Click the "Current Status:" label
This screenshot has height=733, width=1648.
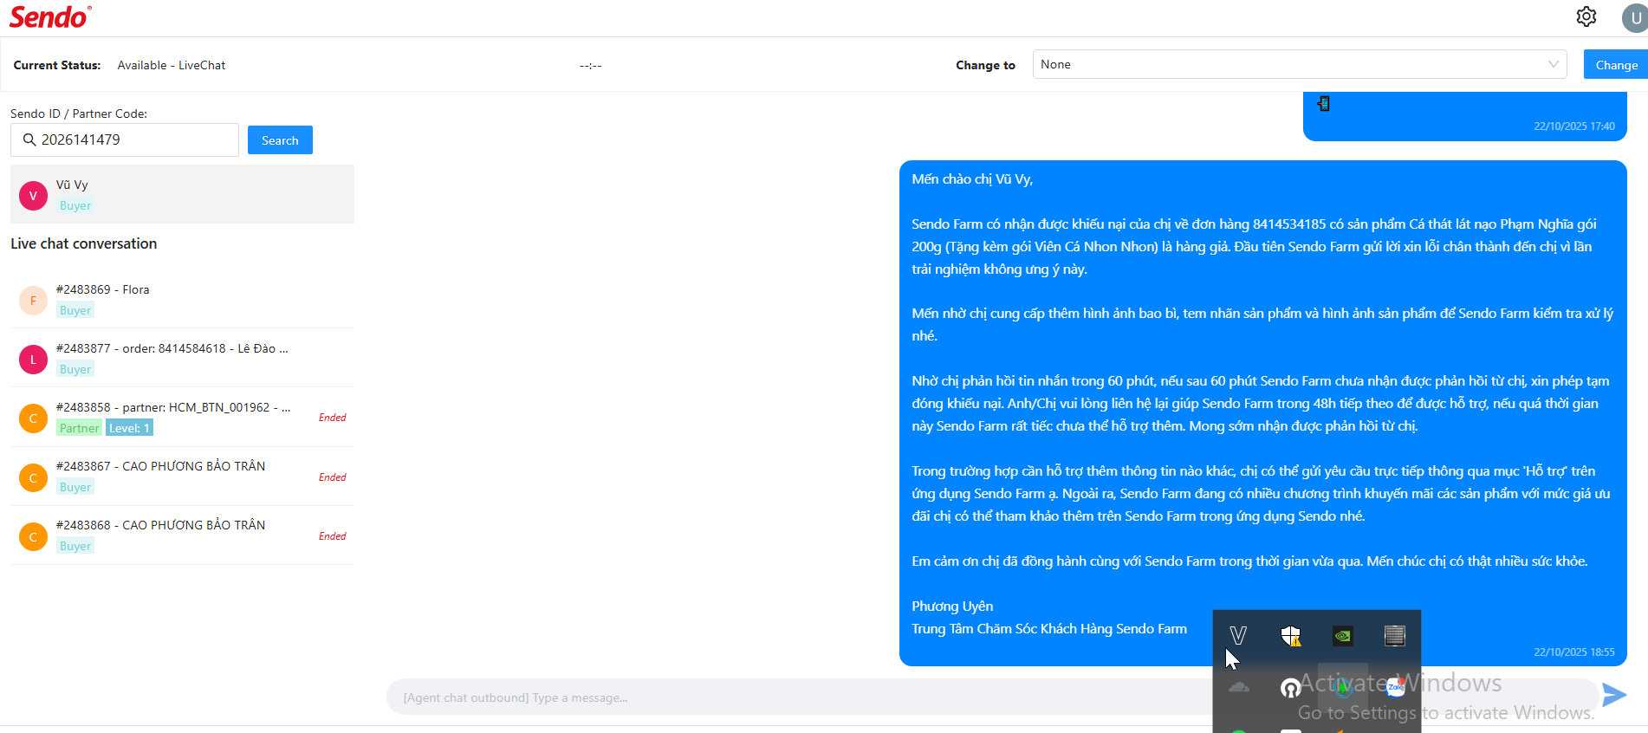click(57, 65)
